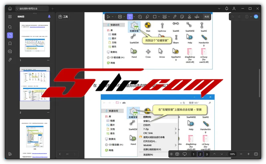The width and height of the screenshot is (266, 164).
Task: Expand the measure tool dropdown
Action: 169,17
